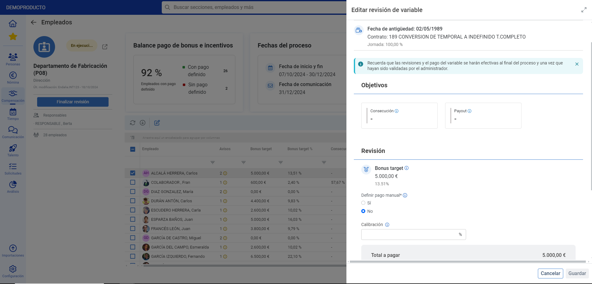
Task: Show info tooltip for Payout
Action: click(x=470, y=111)
